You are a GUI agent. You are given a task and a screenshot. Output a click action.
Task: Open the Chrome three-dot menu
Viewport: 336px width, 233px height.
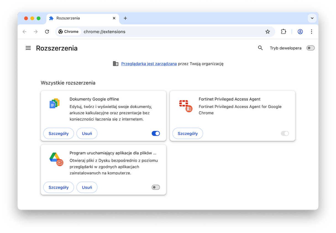pyautogui.click(x=311, y=32)
